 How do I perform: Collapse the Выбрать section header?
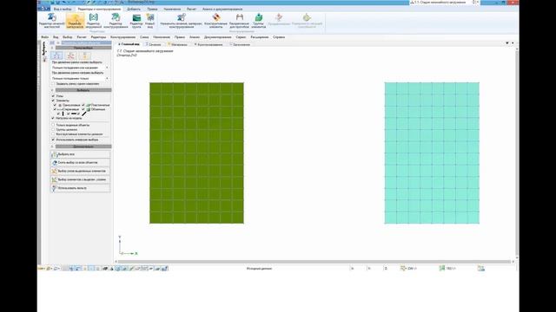(x=83, y=90)
